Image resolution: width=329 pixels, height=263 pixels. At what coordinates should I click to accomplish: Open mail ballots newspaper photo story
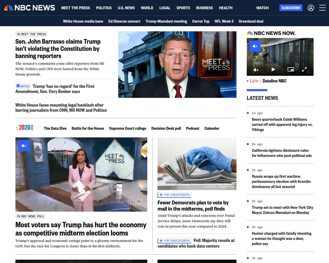(x=197, y=164)
